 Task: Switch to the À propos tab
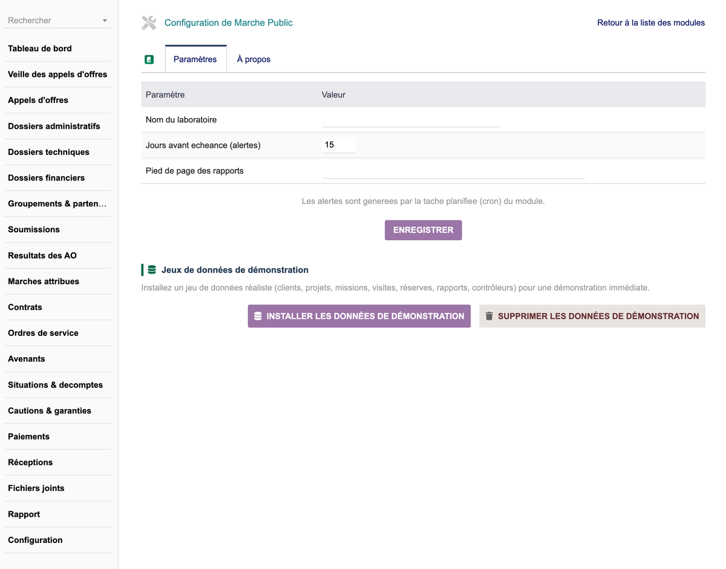[x=253, y=59]
